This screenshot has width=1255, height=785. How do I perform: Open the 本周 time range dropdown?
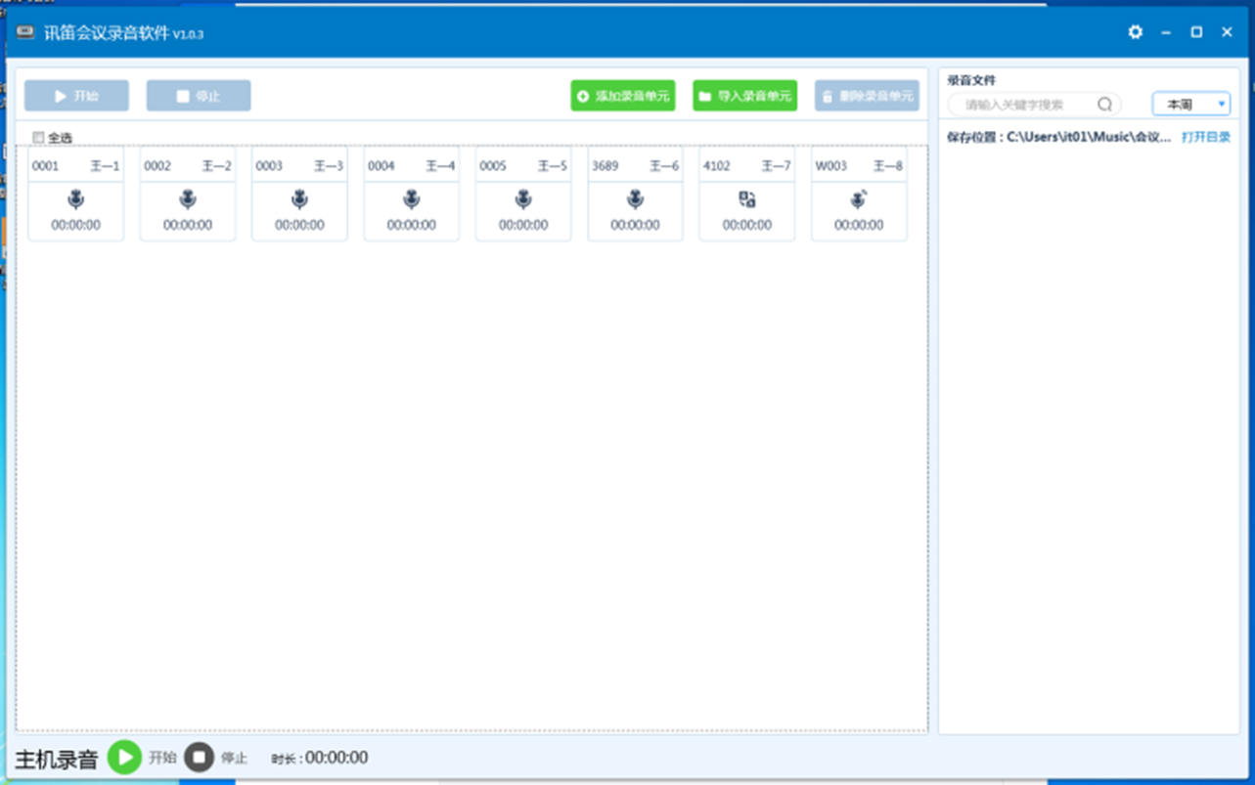pyautogui.click(x=1190, y=105)
